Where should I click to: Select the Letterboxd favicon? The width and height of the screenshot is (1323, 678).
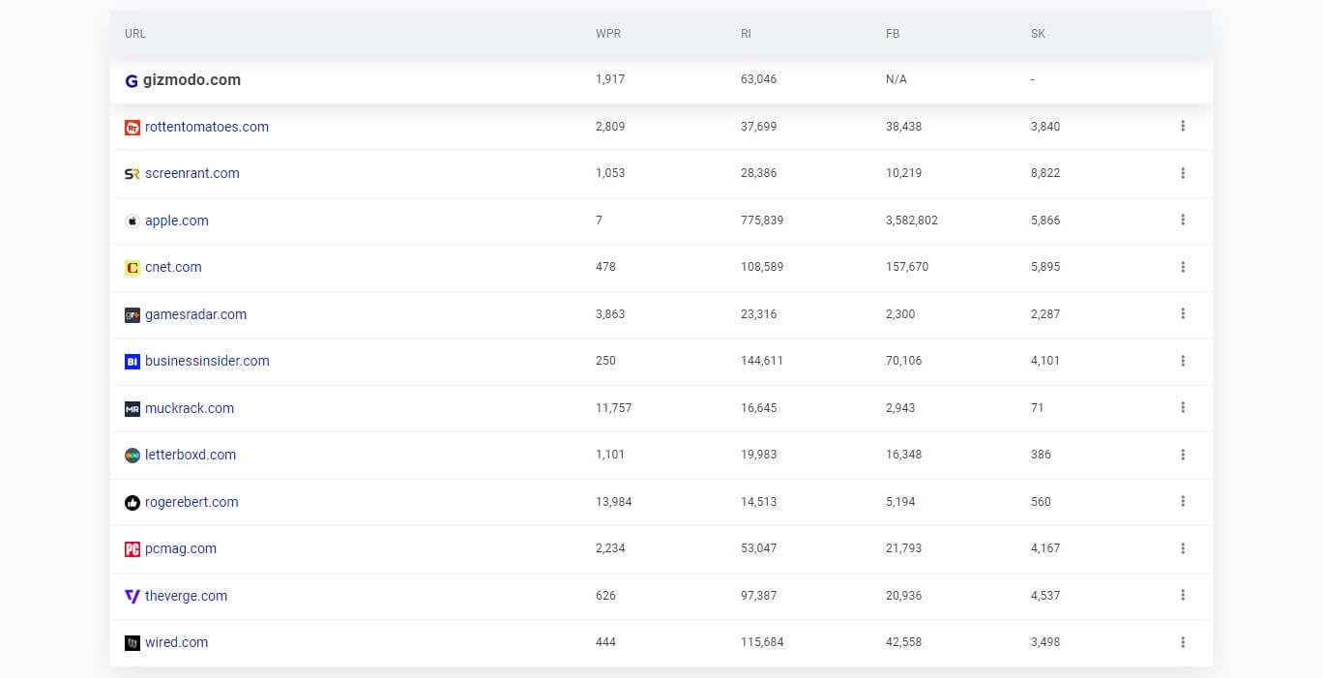(132, 455)
